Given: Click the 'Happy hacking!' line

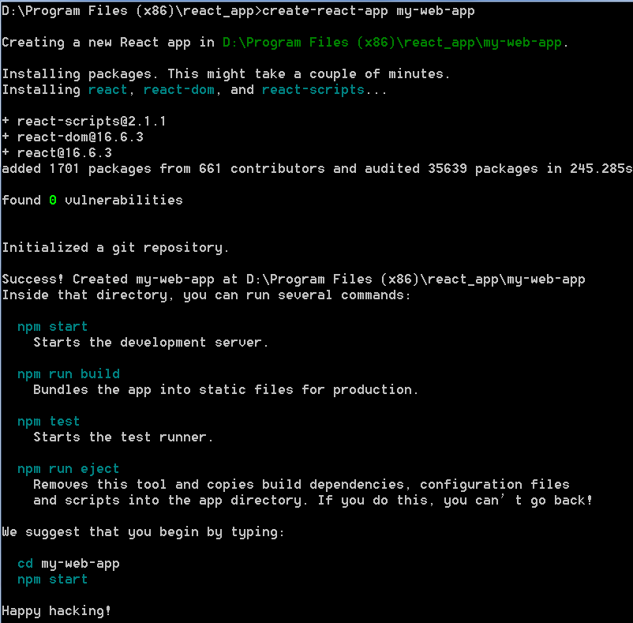Looking at the screenshot, I should pyautogui.click(x=57, y=611).
